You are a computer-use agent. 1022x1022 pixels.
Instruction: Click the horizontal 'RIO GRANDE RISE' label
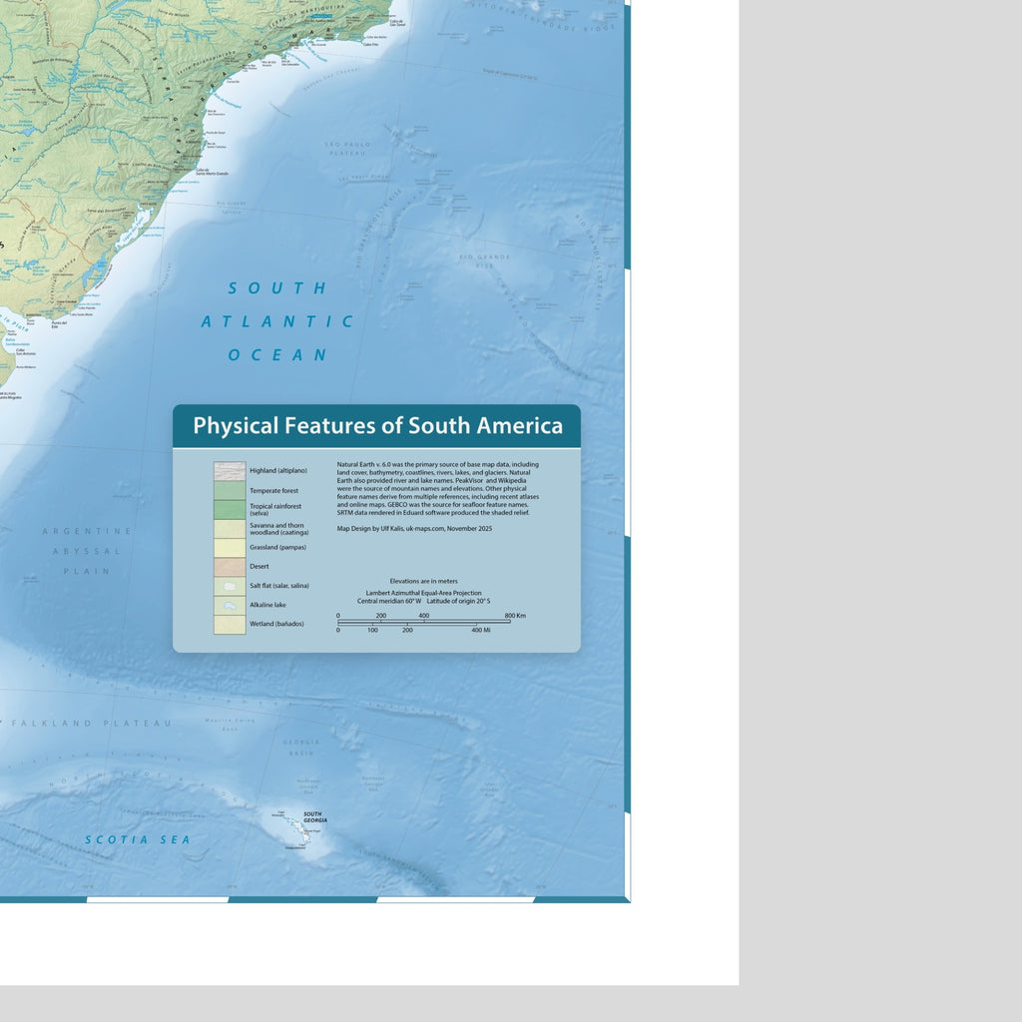click(x=485, y=260)
